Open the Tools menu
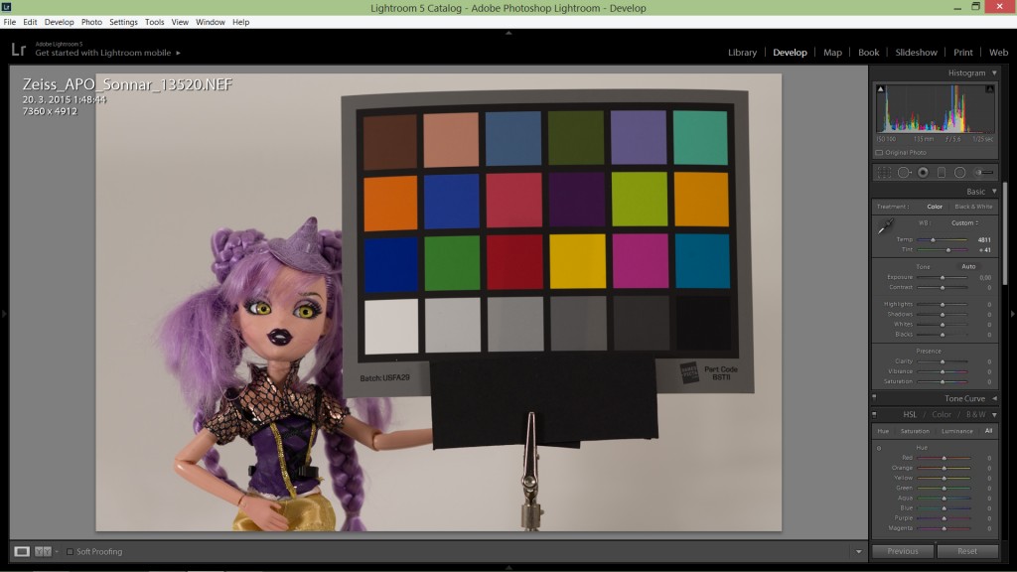 click(154, 22)
